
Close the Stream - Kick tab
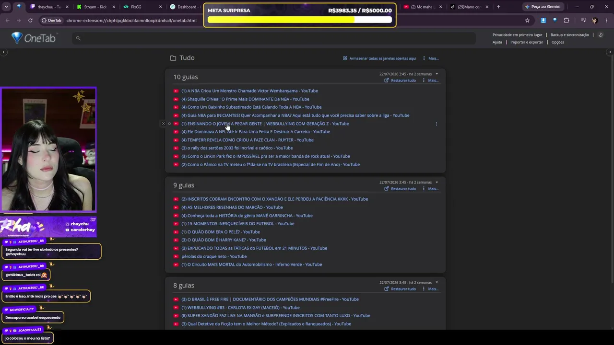tap(114, 7)
